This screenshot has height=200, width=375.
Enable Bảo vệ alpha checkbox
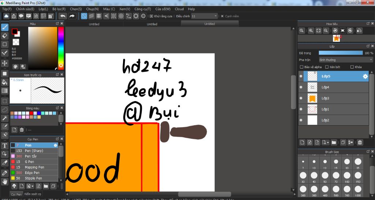[x=302, y=67]
